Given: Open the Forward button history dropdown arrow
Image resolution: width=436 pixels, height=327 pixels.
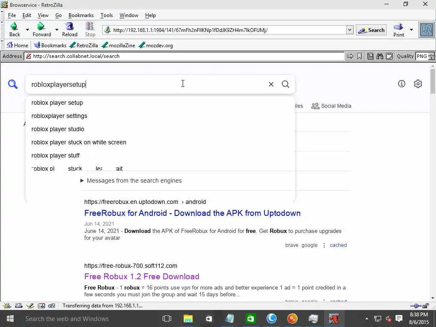Looking at the screenshot, I should coord(57,29).
